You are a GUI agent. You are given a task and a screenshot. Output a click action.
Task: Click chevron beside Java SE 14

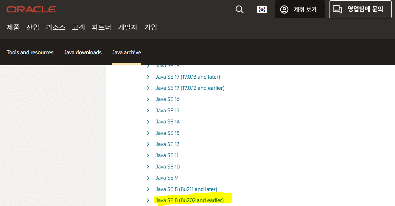pos(148,122)
